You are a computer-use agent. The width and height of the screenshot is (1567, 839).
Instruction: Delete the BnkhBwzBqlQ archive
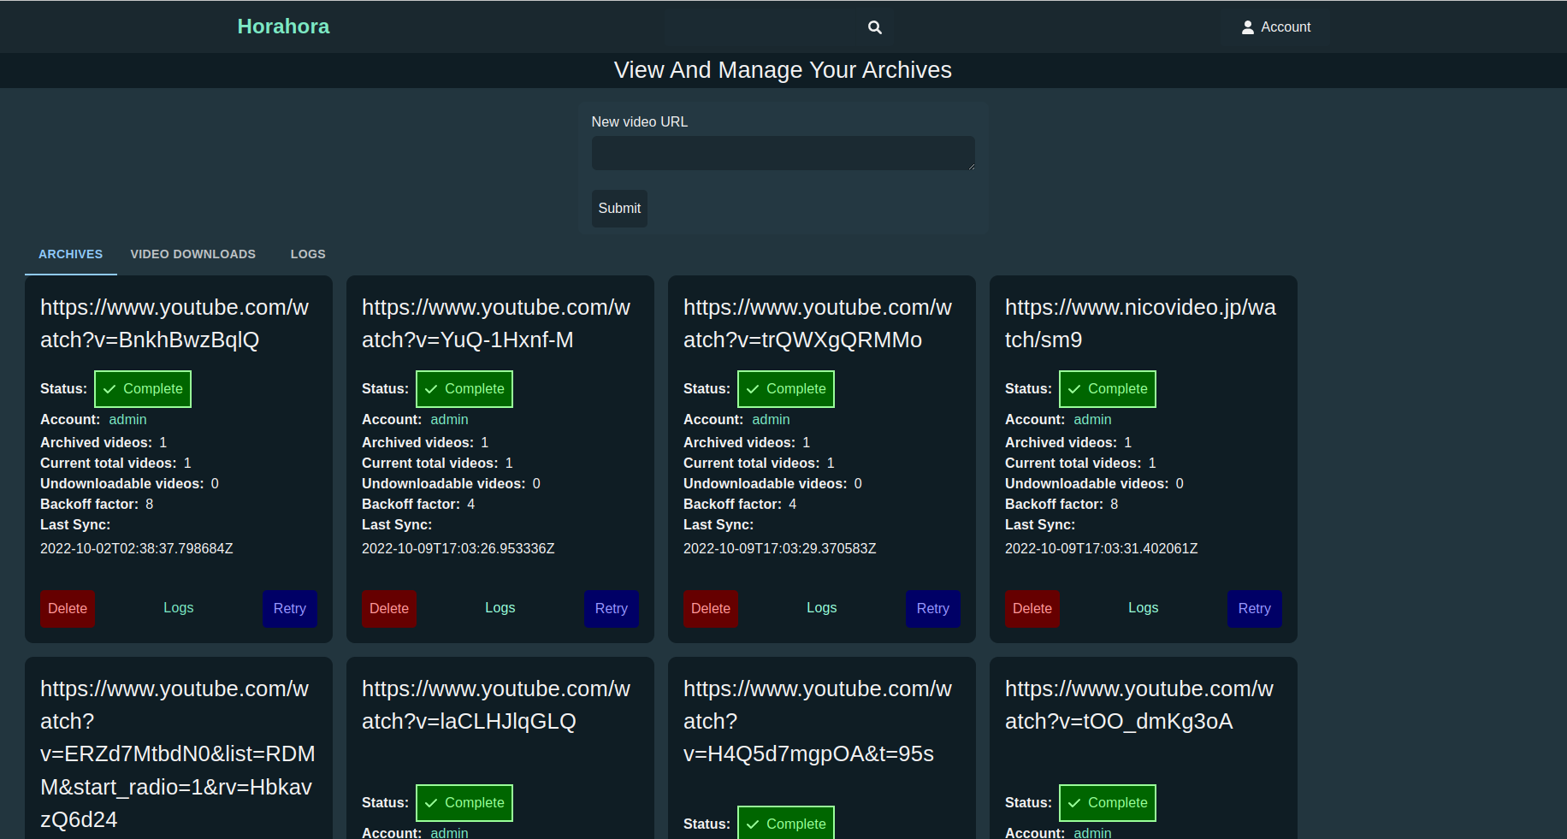68,608
